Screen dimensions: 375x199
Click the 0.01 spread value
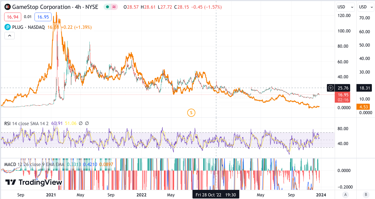(x=28, y=17)
